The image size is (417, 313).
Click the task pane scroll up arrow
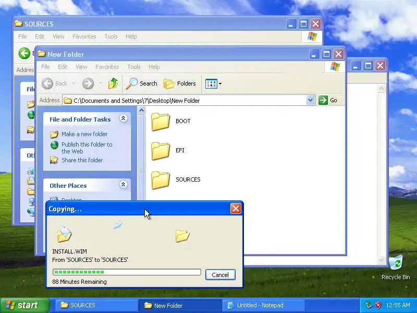pyautogui.click(x=141, y=110)
